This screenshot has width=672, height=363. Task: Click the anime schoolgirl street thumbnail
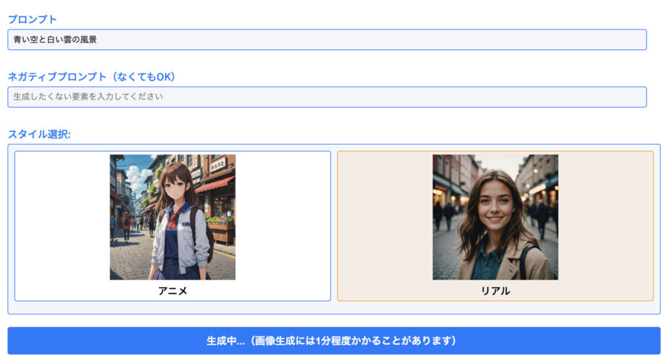click(173, 217)
